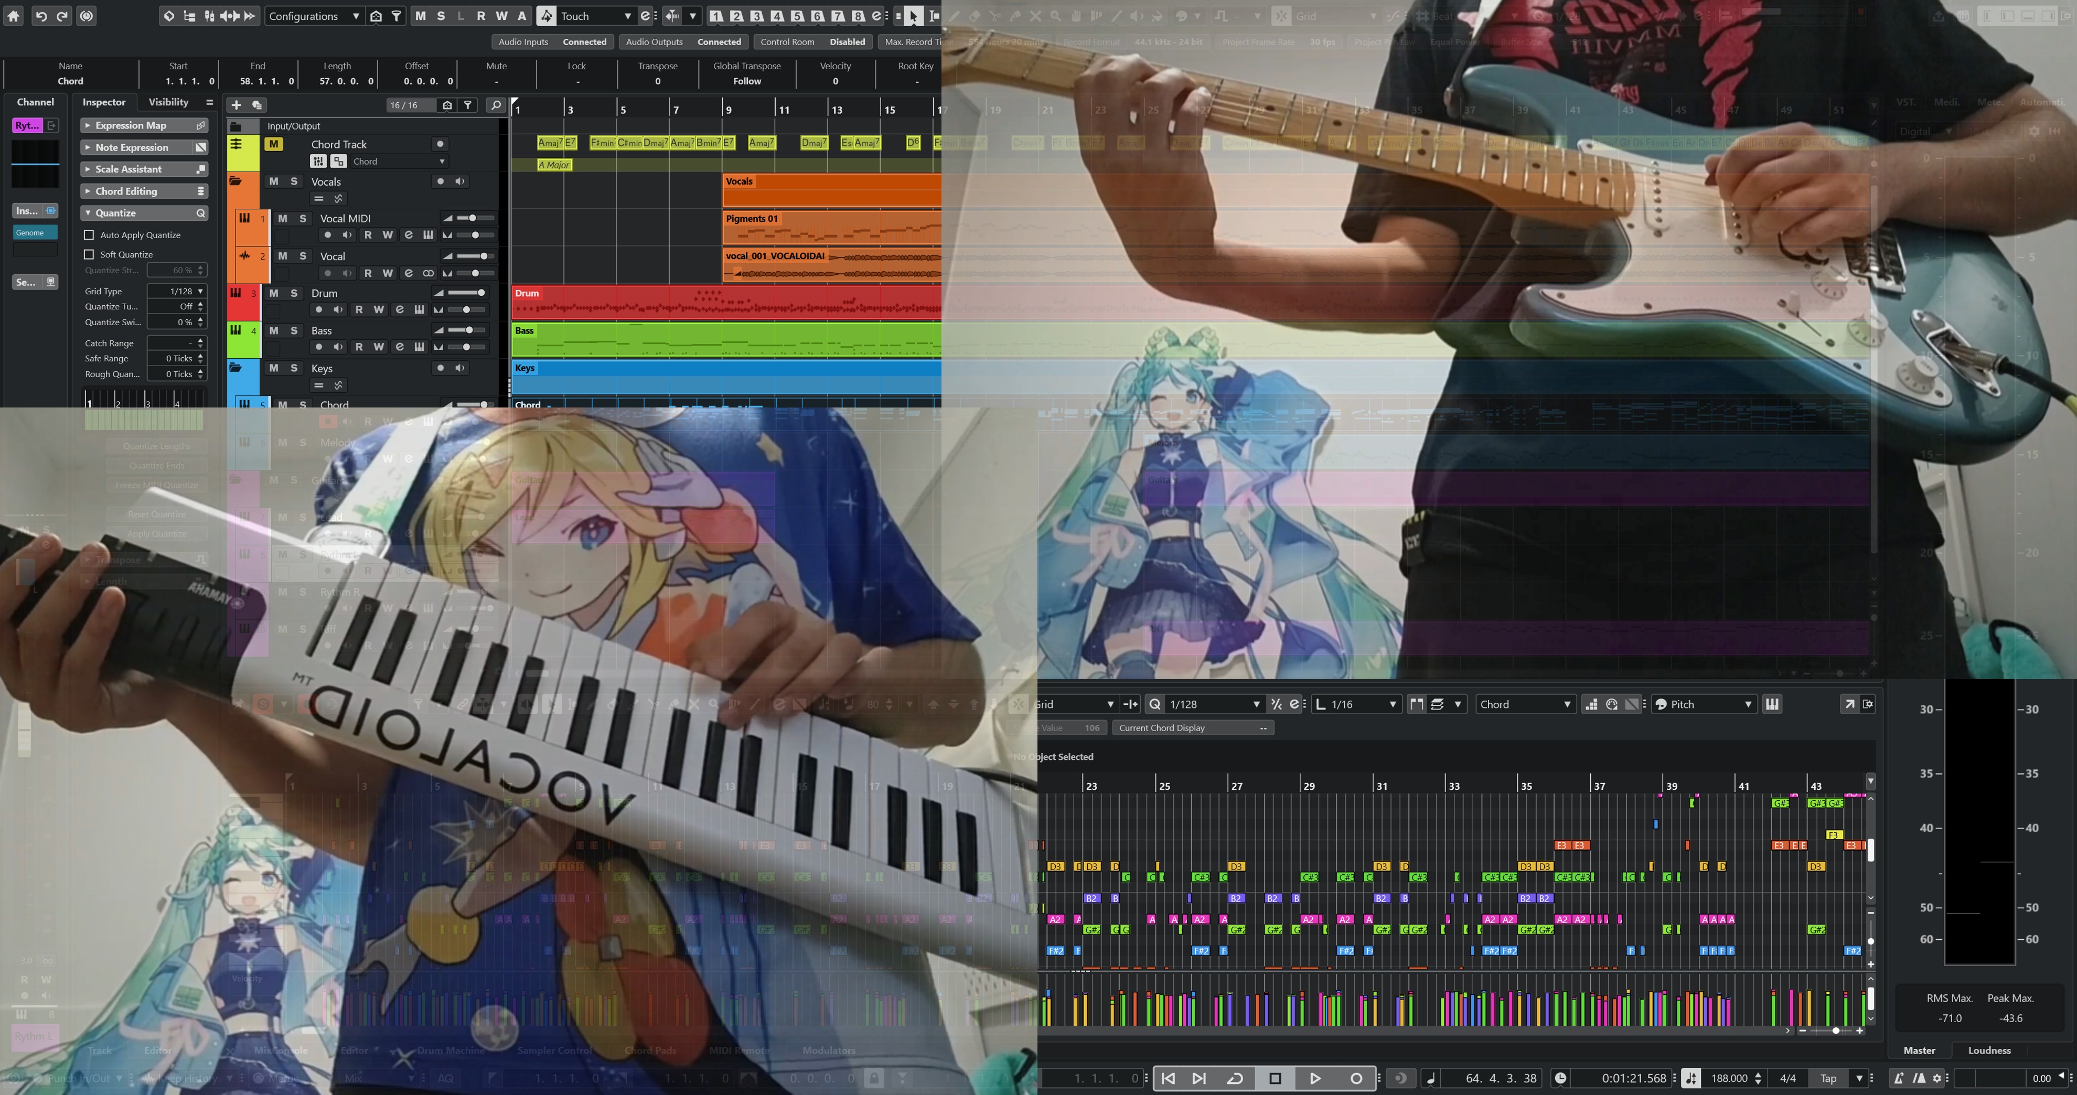The height and width of the screenshot is (1095, 2077).
Task: Solo the Drum track
Action: tap(294, 294)
